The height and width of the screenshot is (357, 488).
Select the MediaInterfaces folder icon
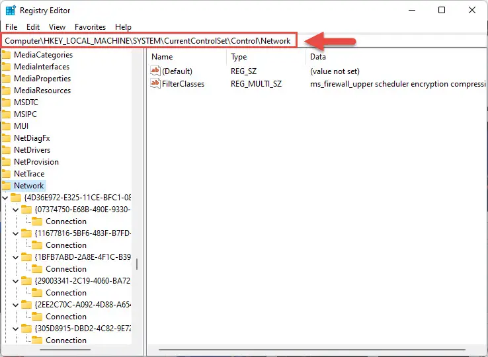tap(6, 67)
